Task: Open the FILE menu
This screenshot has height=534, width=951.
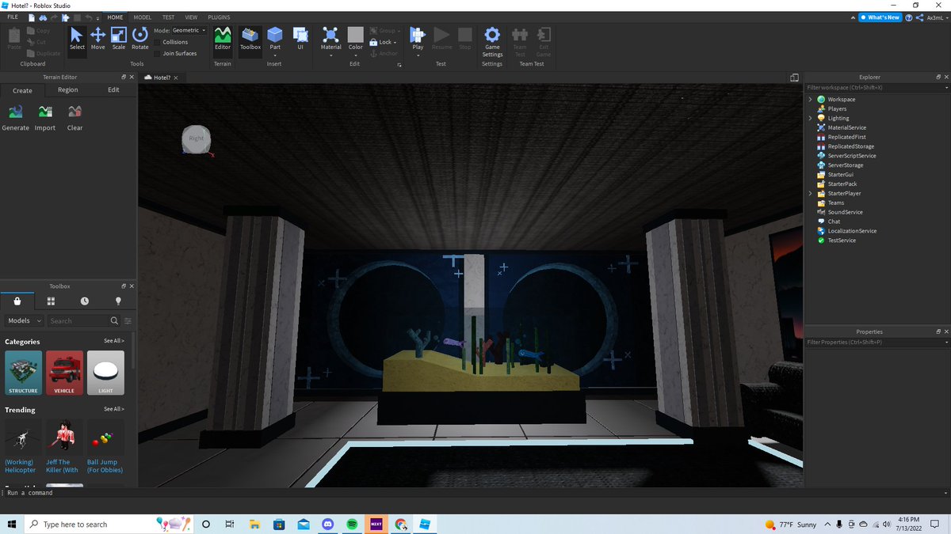Action: click(x=13, y=17)
